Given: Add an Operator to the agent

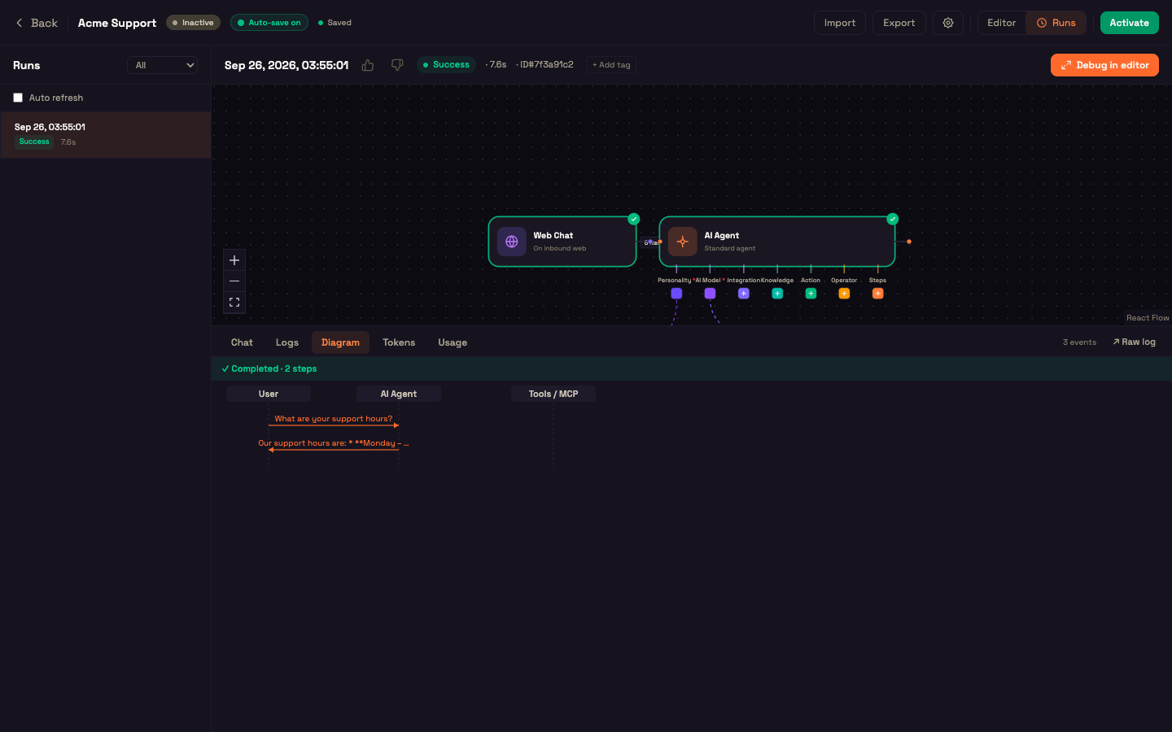Looking at the screenshot, I should pos(844,294).
